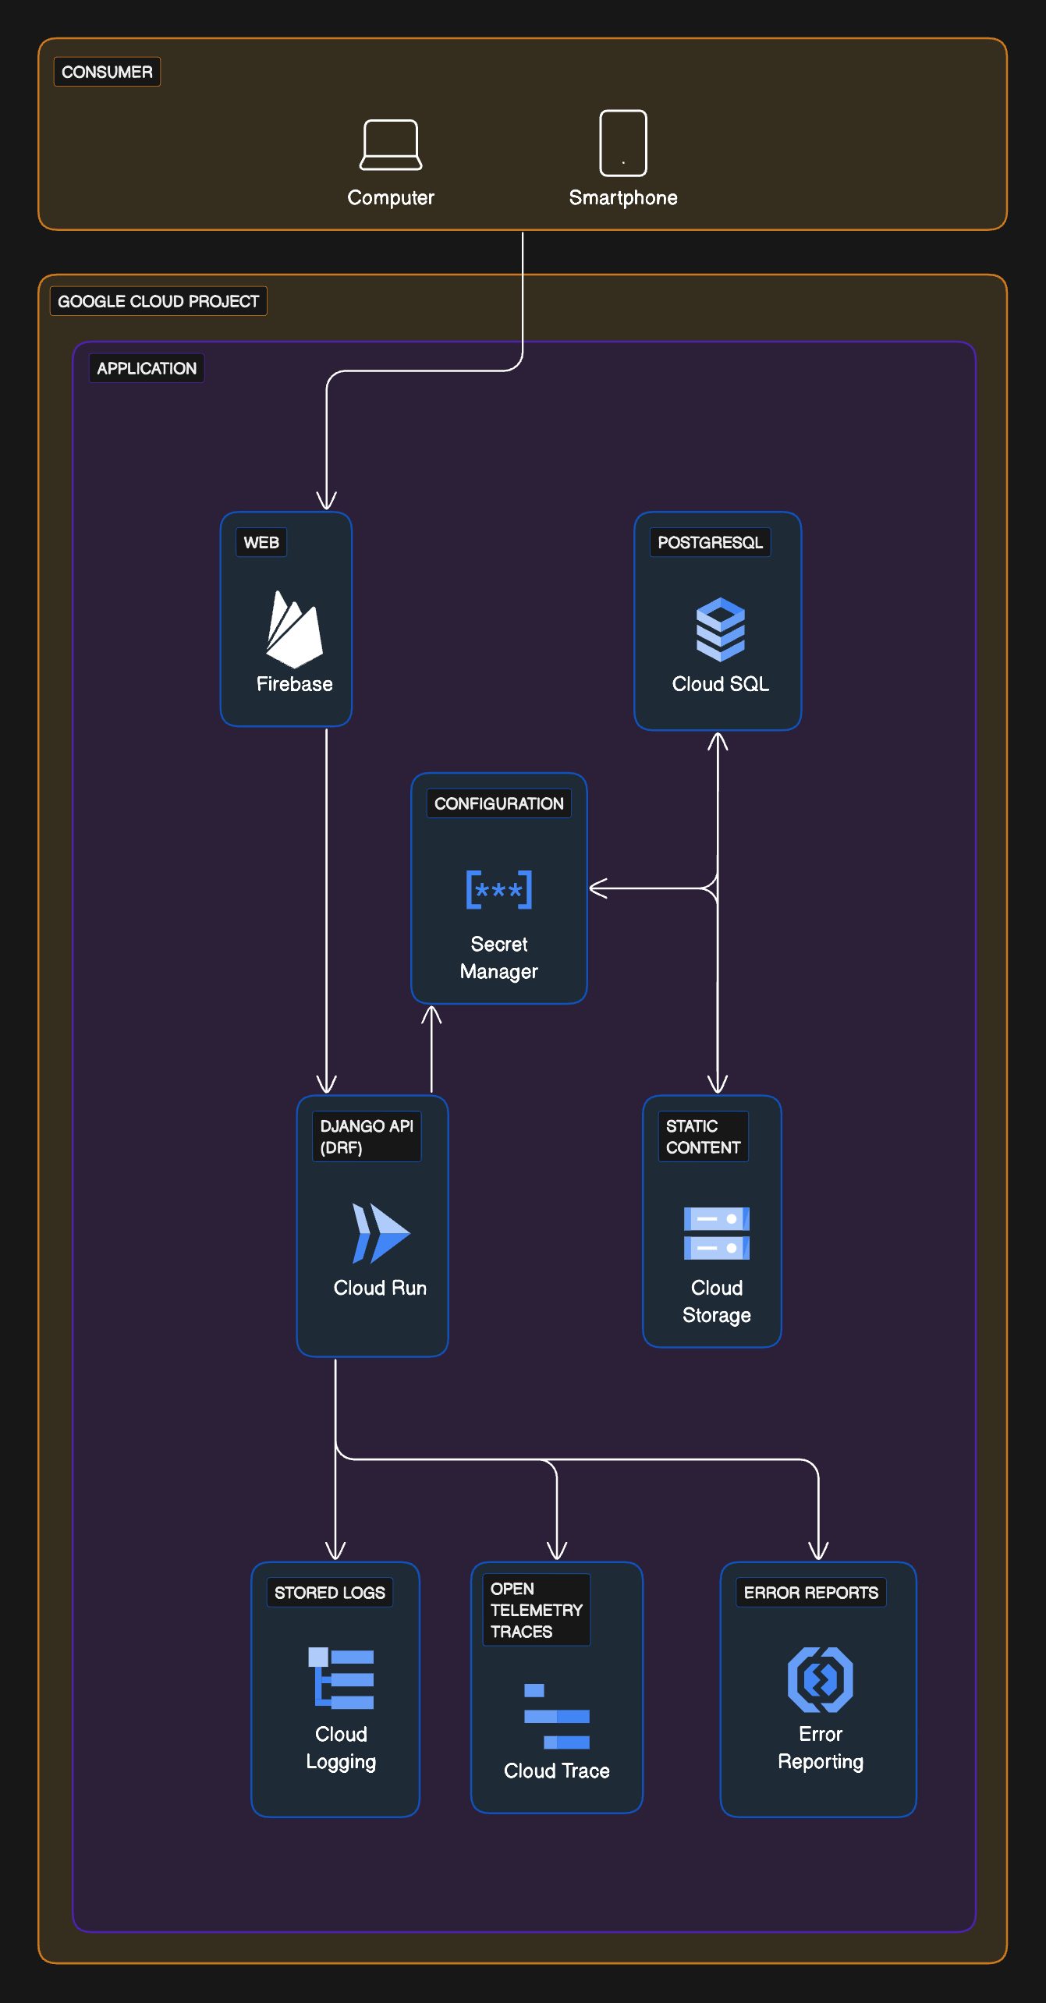Image resolution: width=1046 pixels, height=2003 pixels.
Task: Select the Cloud SQL stacked layers icon
Action: pyautogui.click(x=720, y=629)
